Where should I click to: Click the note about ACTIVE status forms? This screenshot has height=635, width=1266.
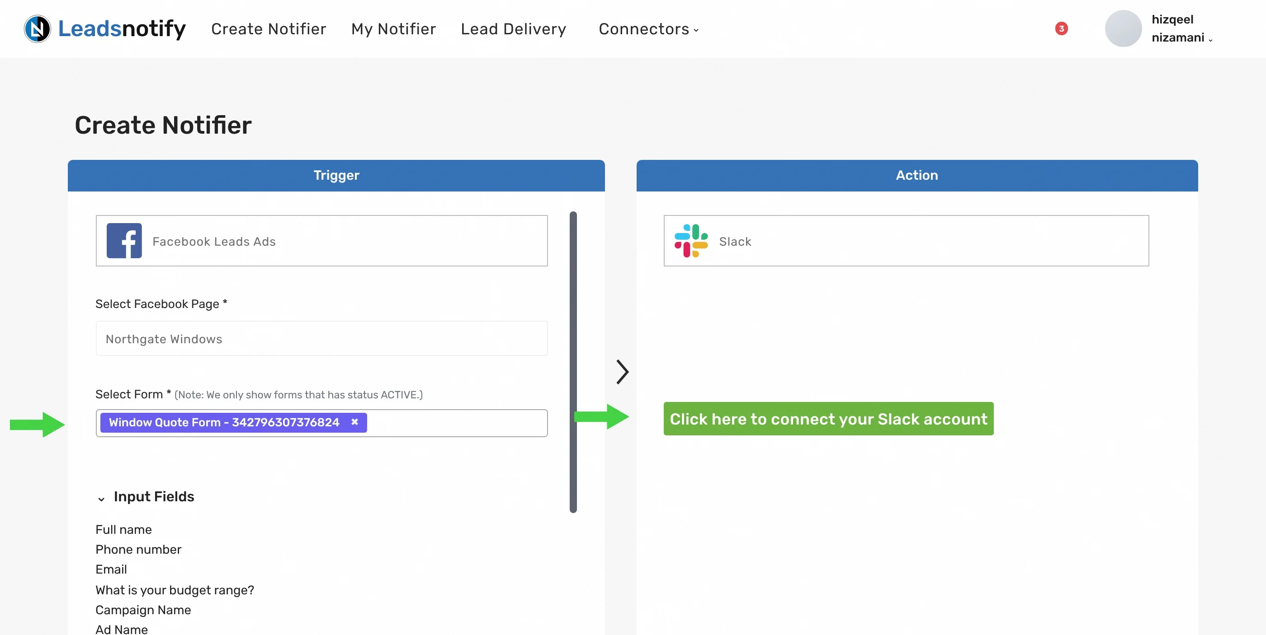298,395
